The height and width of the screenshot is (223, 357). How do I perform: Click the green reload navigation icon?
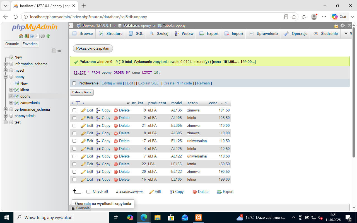click(x=48, y=36)
